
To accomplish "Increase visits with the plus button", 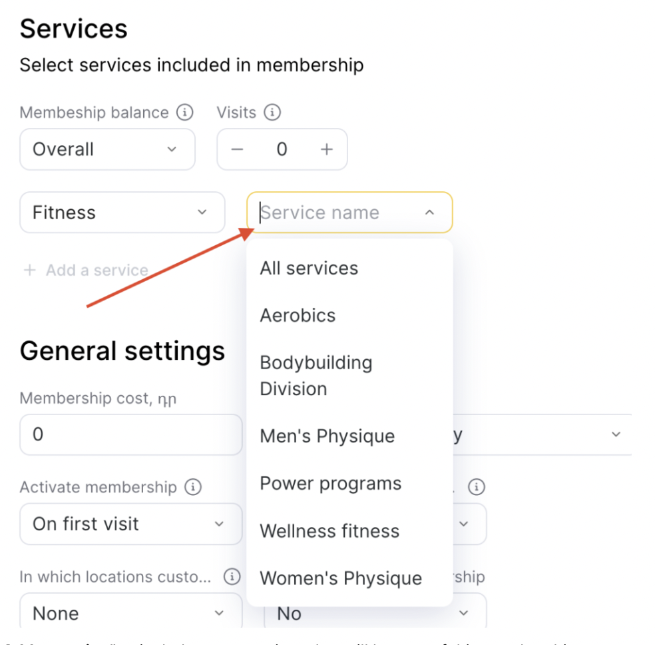I will [x=326, y=149].
